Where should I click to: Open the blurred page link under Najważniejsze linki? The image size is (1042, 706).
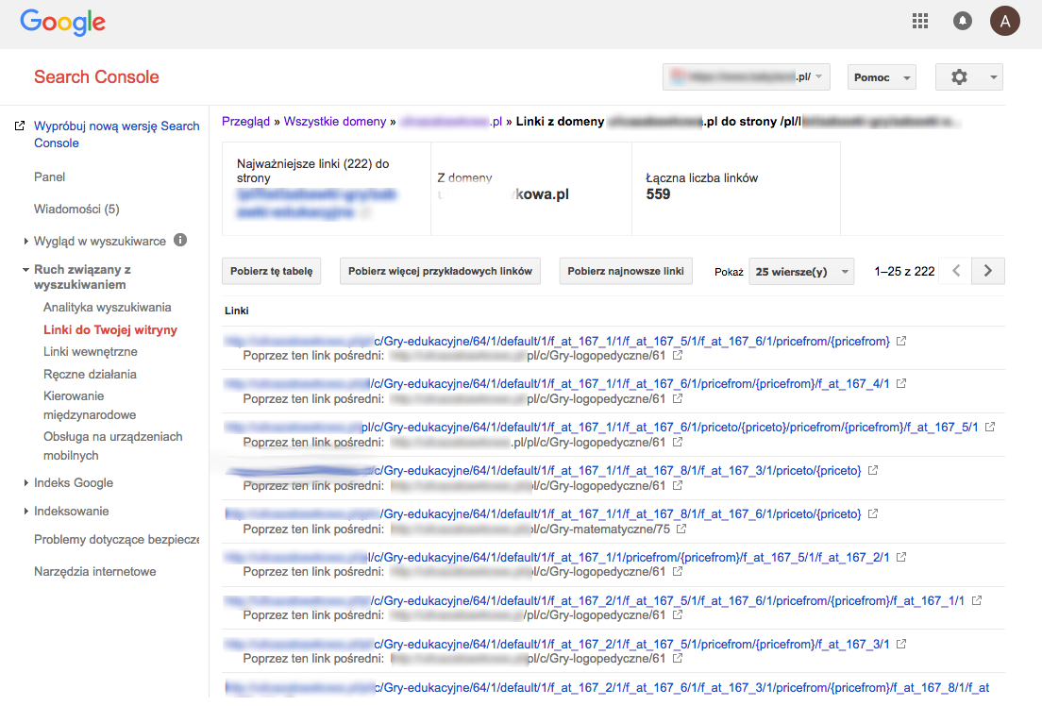(x=316, y=203)
